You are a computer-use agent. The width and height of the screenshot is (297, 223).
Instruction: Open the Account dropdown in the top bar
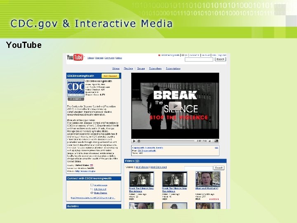tap(194, 55)
